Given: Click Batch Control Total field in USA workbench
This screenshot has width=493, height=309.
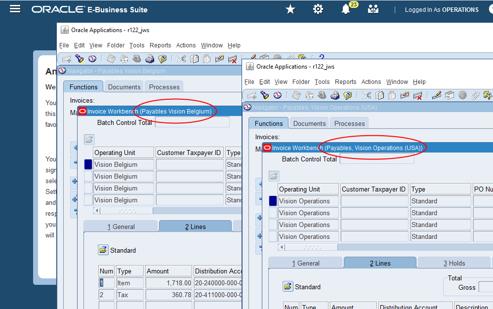Looking at the screenshot, I should [x=377, y=159].
